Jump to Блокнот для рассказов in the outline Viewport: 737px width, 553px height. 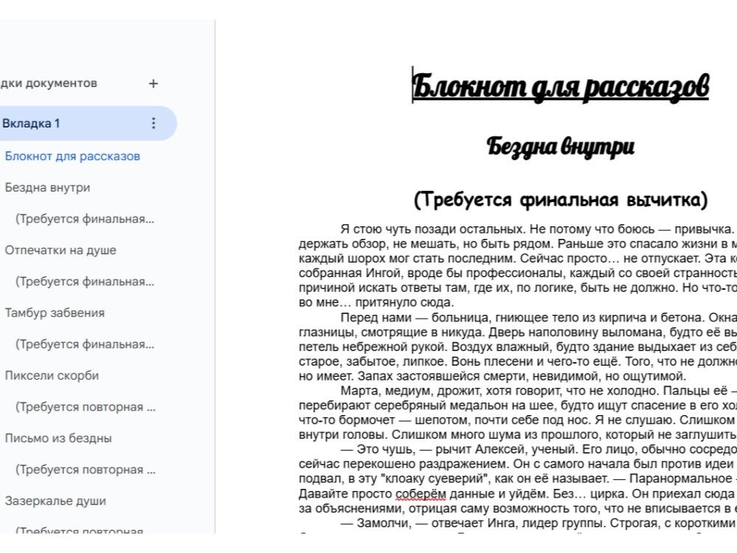pyautogui.click(x=72, y=156)
